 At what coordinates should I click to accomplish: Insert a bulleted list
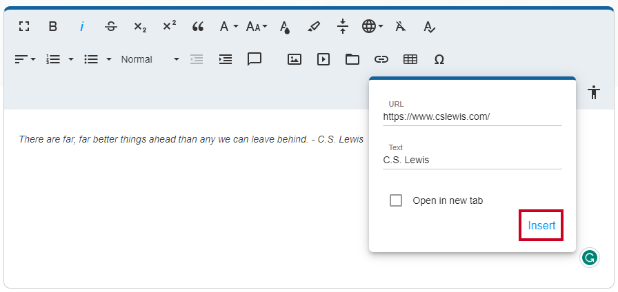[91, 59]
